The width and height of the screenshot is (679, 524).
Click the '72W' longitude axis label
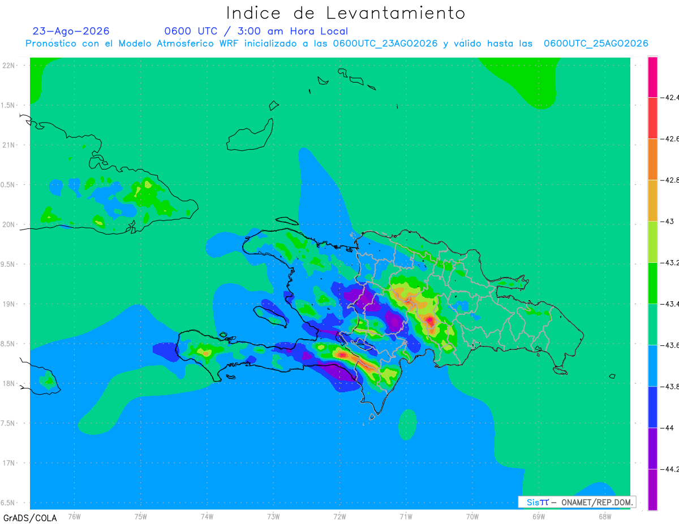(339, 516)
